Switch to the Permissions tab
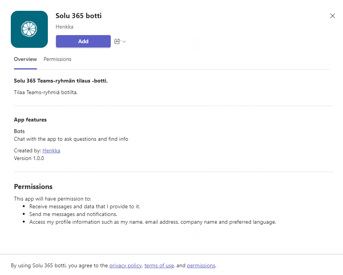 coord(57,59)
